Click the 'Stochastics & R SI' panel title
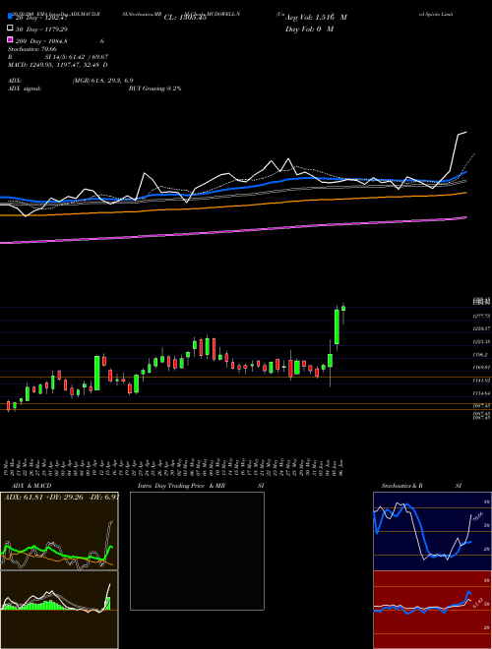Viewport: 492px width, 649px height. click(x=421, y=486)
